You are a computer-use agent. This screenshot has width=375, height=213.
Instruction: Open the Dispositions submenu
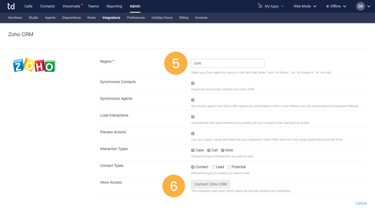(71, 18)
